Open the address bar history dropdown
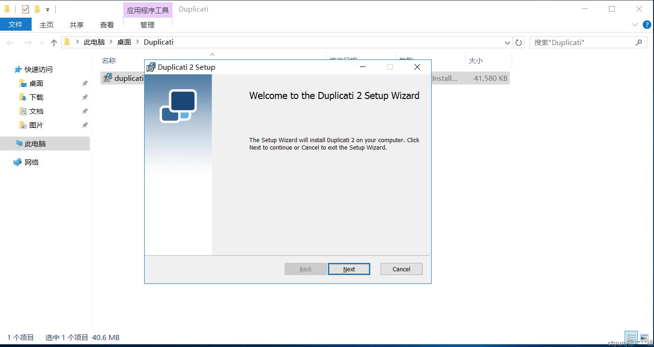Screen dimensions: 654x347 tap(507, 42)
